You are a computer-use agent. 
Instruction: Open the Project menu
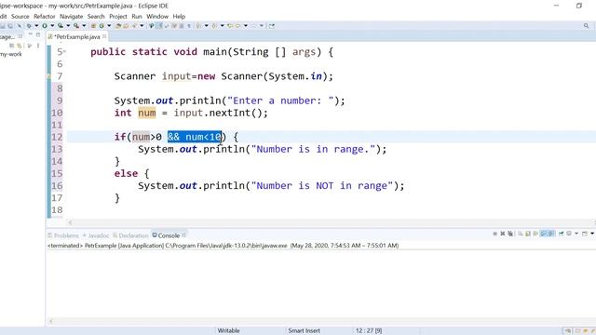point(118,17)
